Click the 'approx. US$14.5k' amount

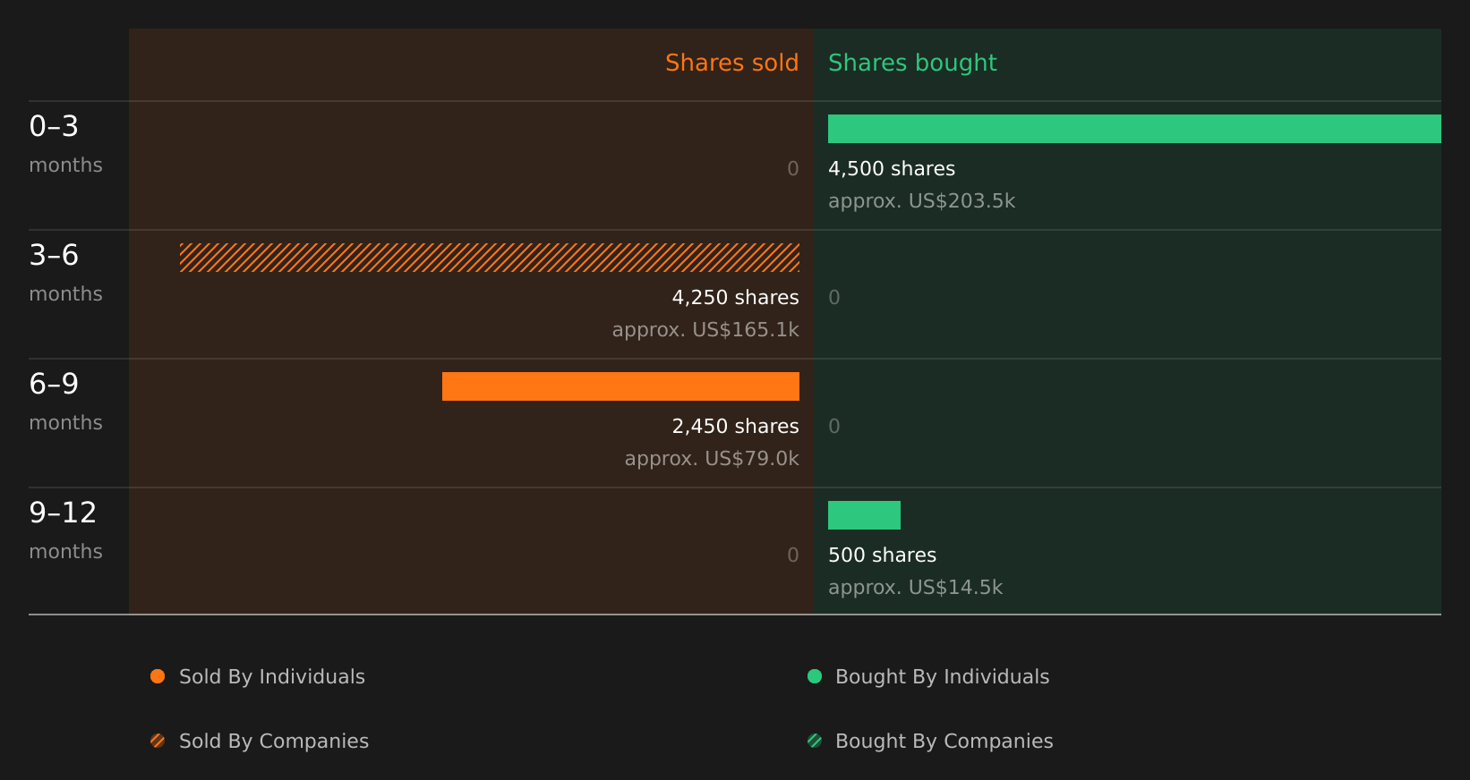pos(915,587)
